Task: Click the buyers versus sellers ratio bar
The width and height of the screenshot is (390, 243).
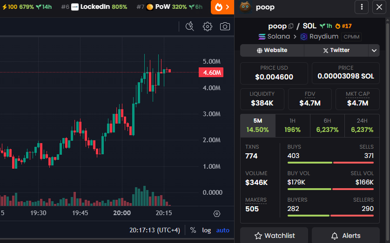Action: click(x=330, y=216)
